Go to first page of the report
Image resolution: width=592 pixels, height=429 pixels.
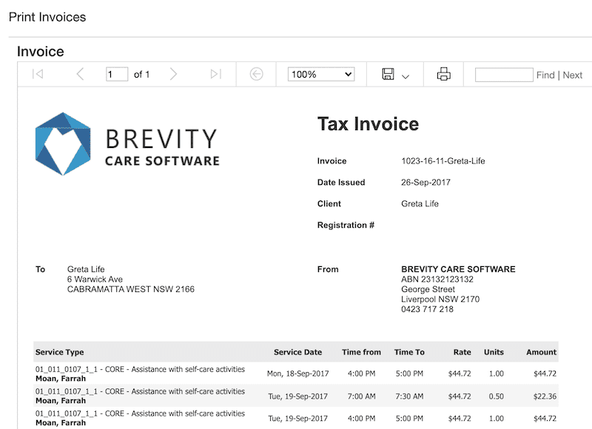coord(38,74)
